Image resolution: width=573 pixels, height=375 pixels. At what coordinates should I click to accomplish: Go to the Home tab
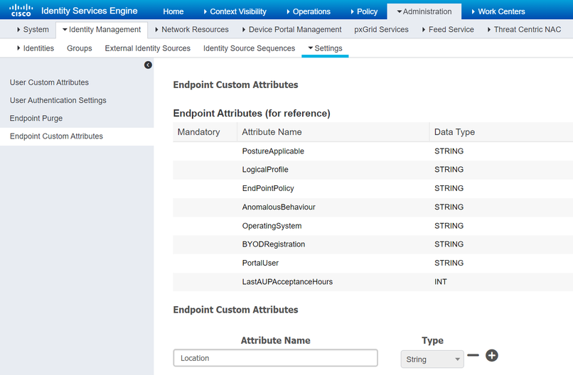[x=173, y=11]
